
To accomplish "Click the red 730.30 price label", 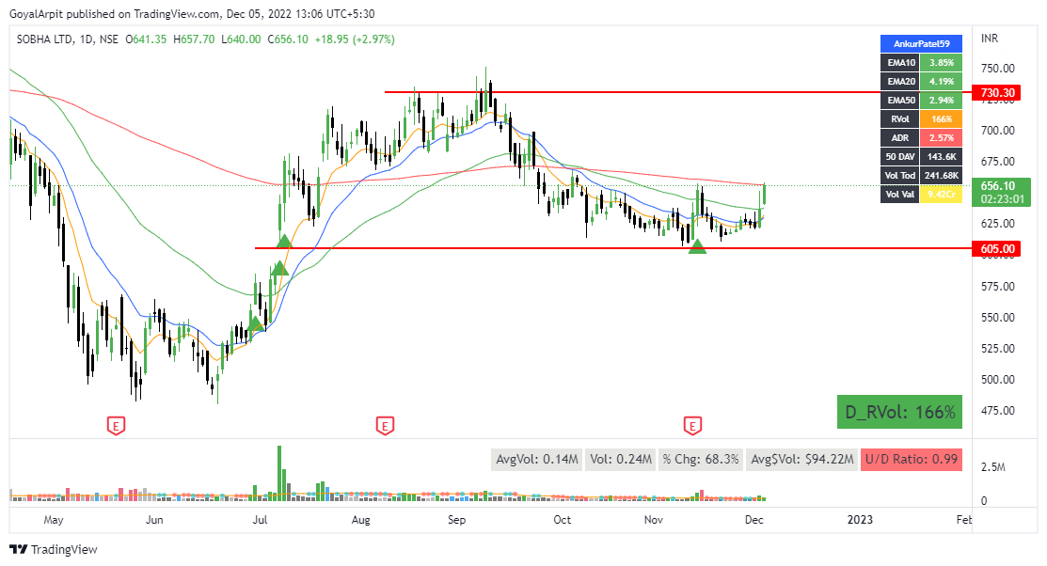I will (997, 93).
